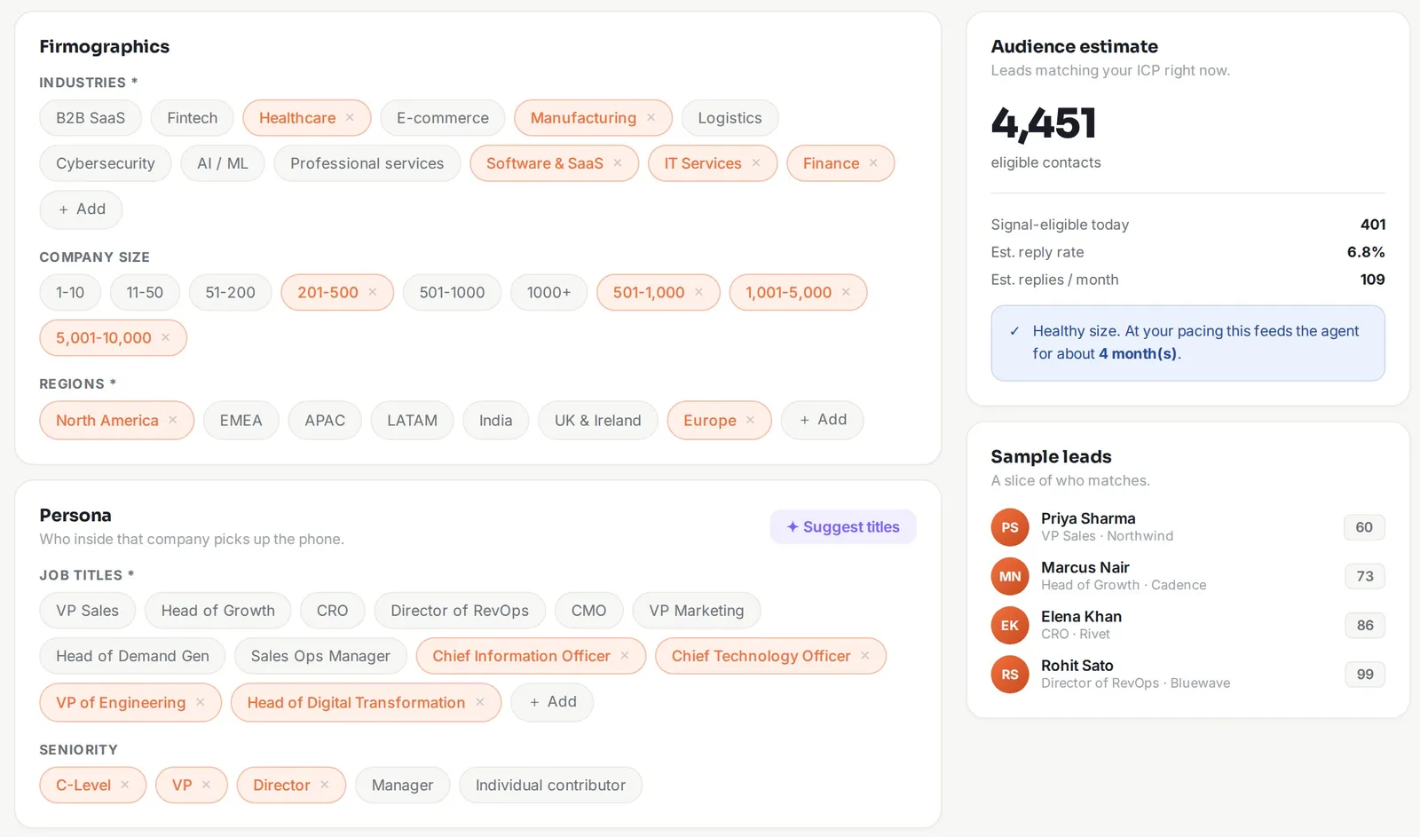Remove the Europe region using its x
Viewport: 1420px width, 837px height.
[x=750, y=420]
